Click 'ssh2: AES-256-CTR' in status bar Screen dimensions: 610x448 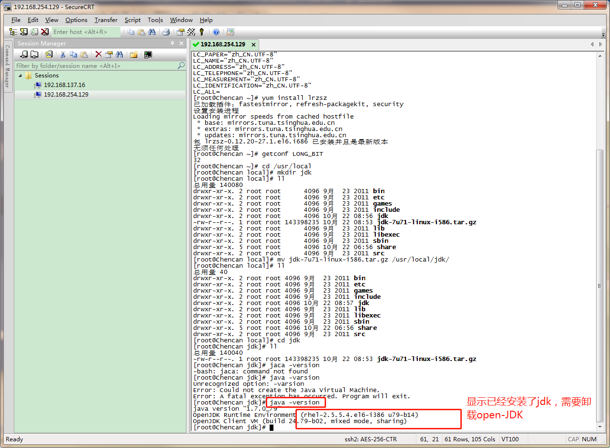[370, 439]
